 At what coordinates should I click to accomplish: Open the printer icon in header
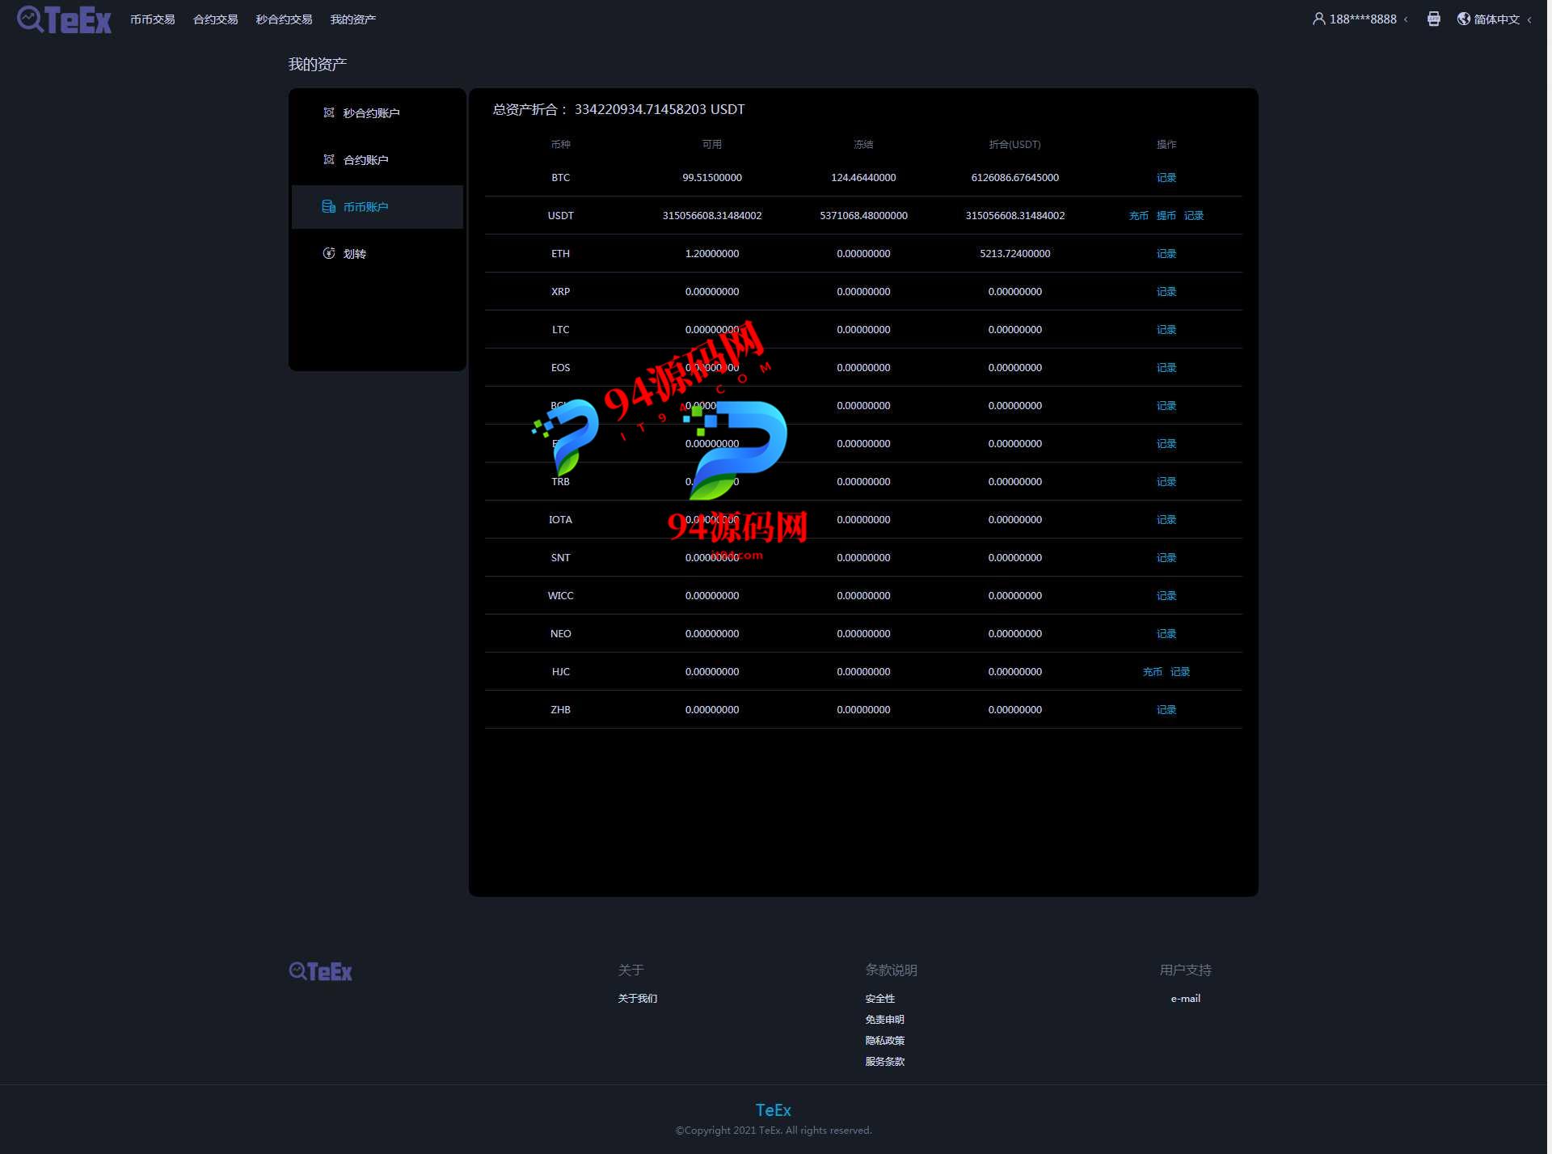[x=1433, y=19]
